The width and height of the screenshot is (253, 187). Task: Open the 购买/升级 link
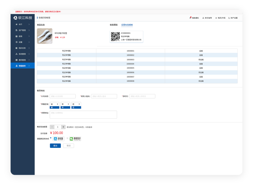click(222, 18)
